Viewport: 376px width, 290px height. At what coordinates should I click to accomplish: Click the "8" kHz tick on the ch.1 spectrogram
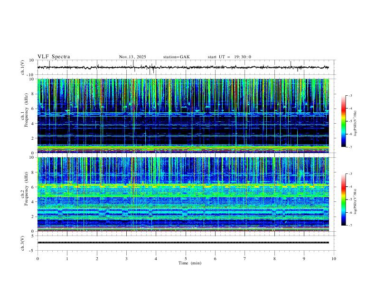(33, 94)
